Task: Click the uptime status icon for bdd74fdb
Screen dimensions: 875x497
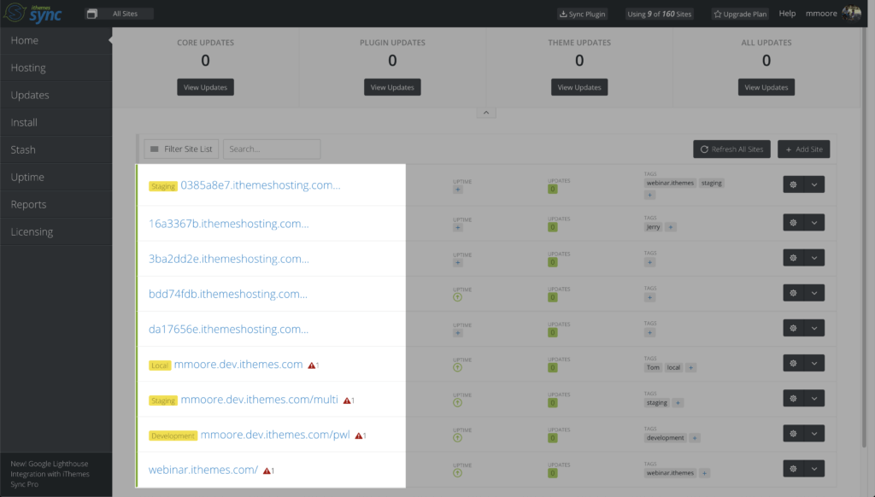Action: pos(458,297)
